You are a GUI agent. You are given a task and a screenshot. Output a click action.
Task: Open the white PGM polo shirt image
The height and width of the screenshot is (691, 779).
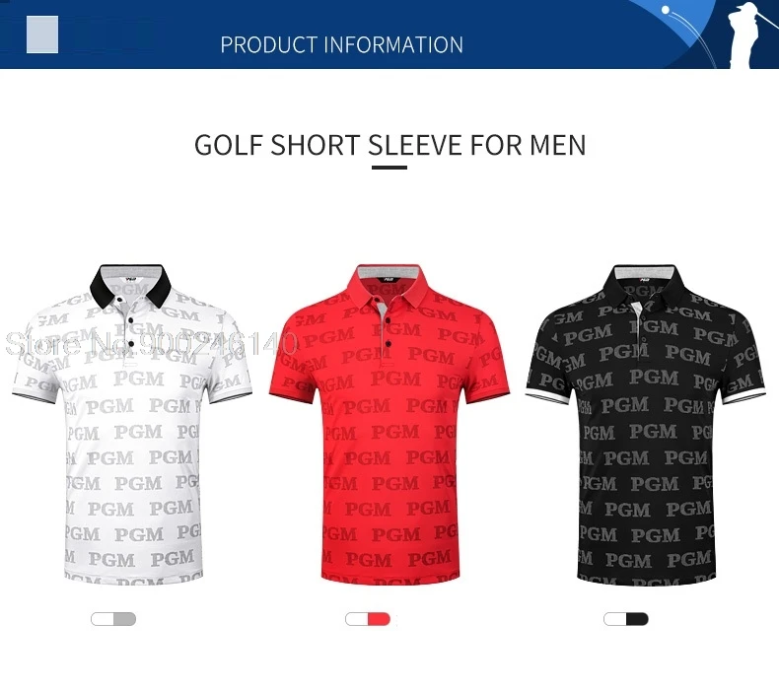tap(132, 423)
